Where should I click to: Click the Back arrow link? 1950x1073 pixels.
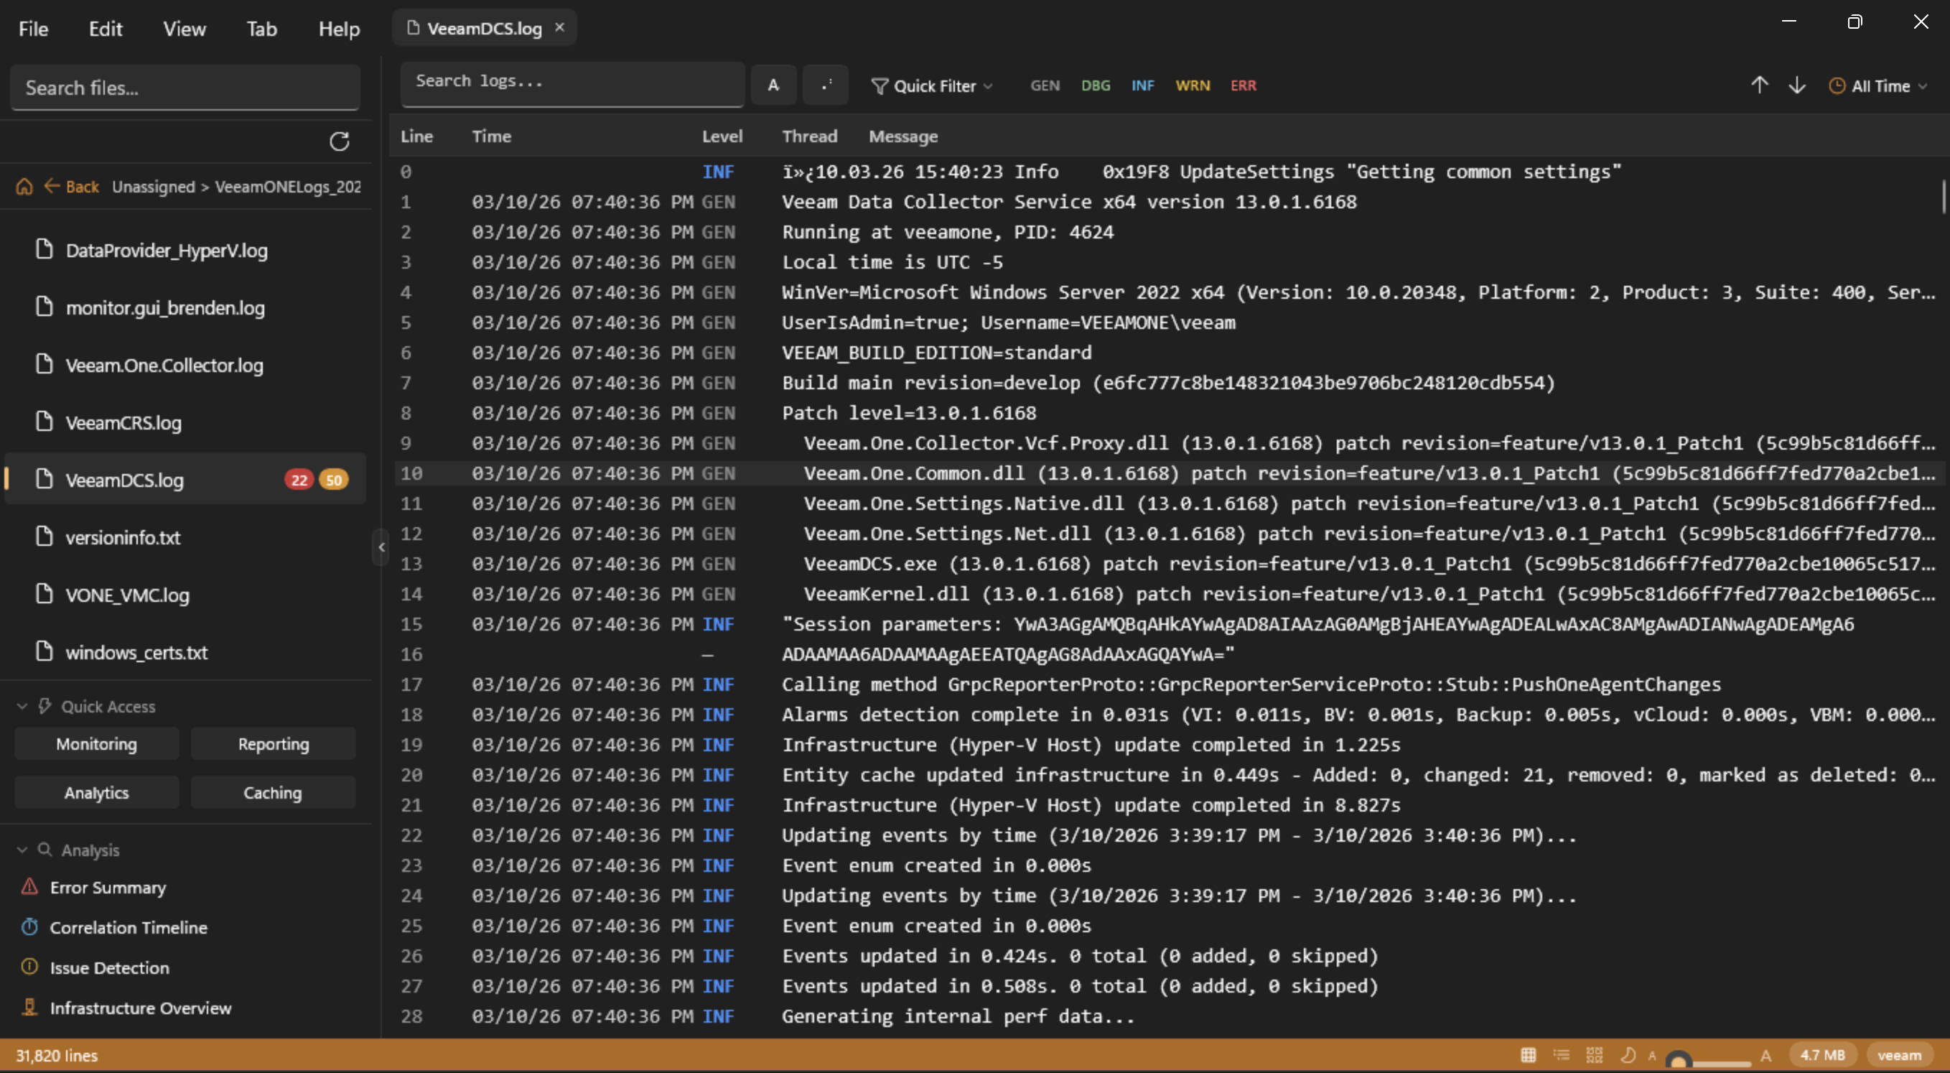tap(72, 186)
